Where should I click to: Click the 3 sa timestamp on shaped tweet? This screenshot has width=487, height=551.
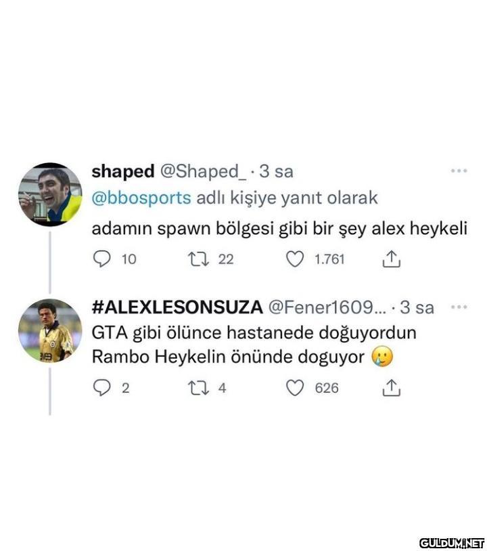coord(276,171)
